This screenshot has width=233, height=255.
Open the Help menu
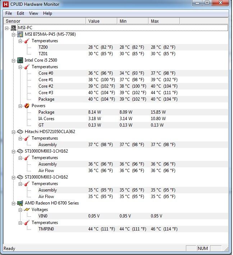(47, 13)
